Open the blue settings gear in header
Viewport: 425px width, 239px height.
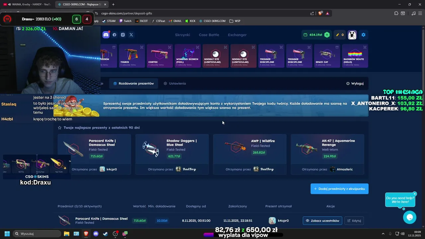(363, 35)
